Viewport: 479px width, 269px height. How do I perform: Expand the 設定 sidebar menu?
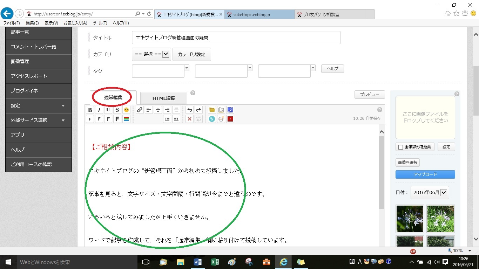pos(39,105)
